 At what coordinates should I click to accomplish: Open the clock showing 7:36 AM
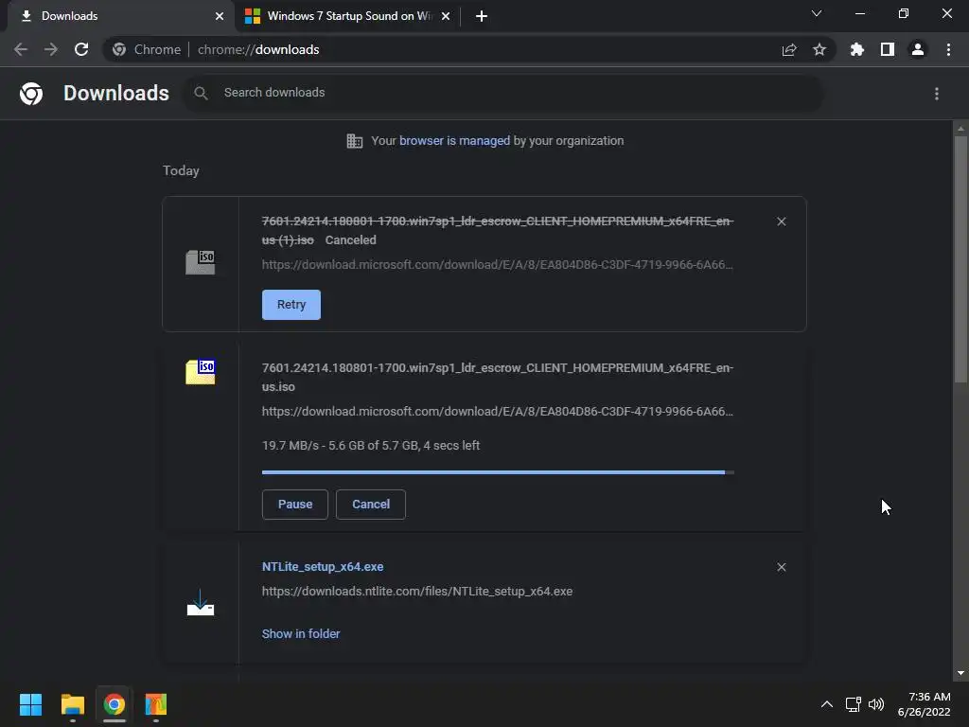point(925,704)
